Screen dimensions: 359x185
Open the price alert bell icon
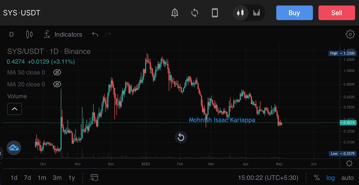click(x=175, y=13)
